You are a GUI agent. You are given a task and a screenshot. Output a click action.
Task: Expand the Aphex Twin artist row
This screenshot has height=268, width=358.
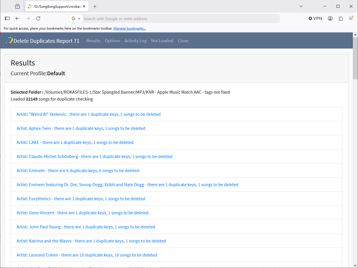click(176, 128)
